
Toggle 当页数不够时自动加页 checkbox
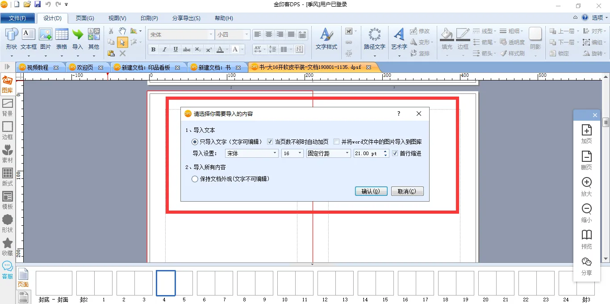coord(270,142)
